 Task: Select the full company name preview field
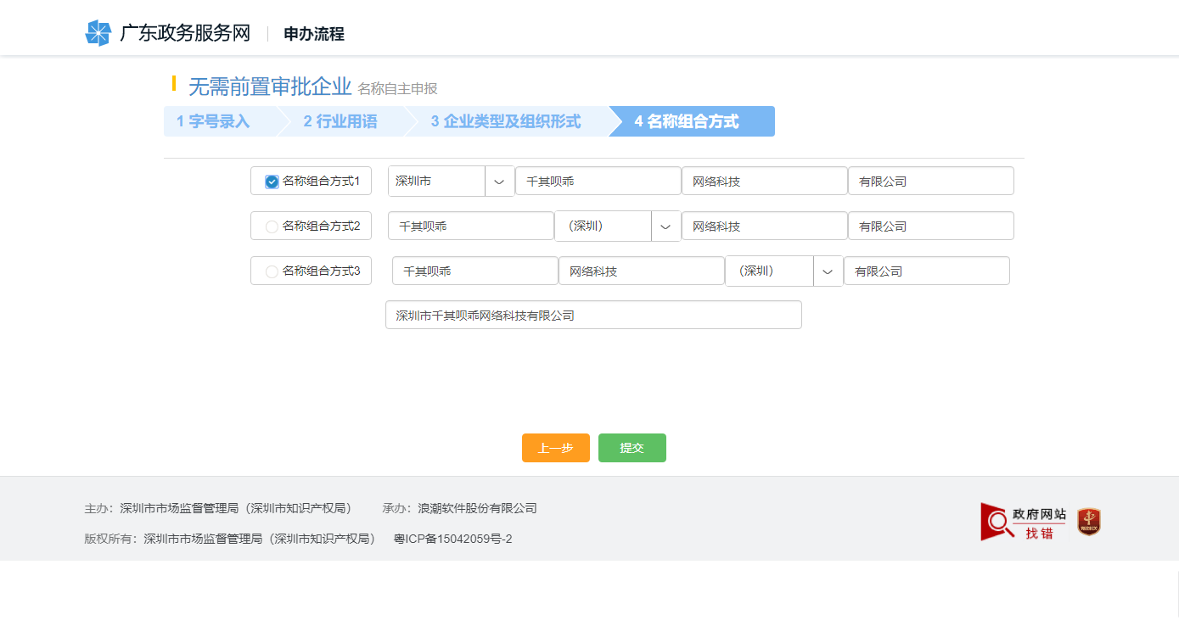(593, 315)
